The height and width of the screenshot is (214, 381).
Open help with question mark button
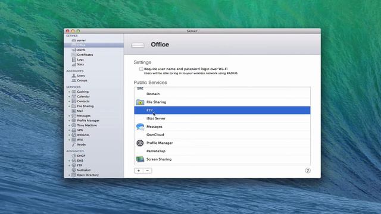tap(307, 171)
